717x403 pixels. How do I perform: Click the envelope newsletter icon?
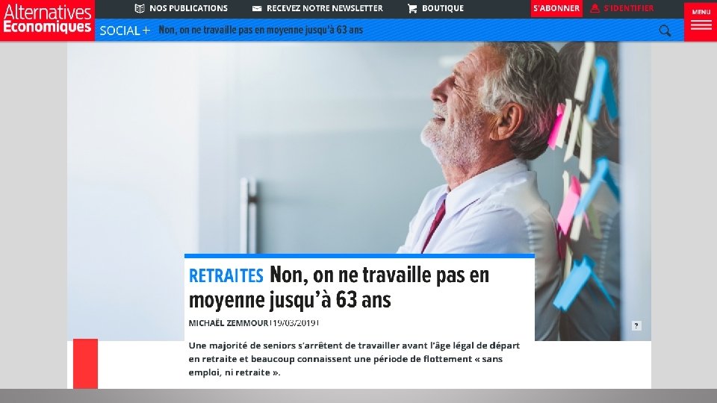[x=257, y=8]
